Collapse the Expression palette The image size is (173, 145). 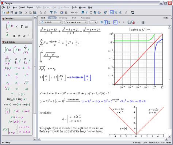[3, 42]
